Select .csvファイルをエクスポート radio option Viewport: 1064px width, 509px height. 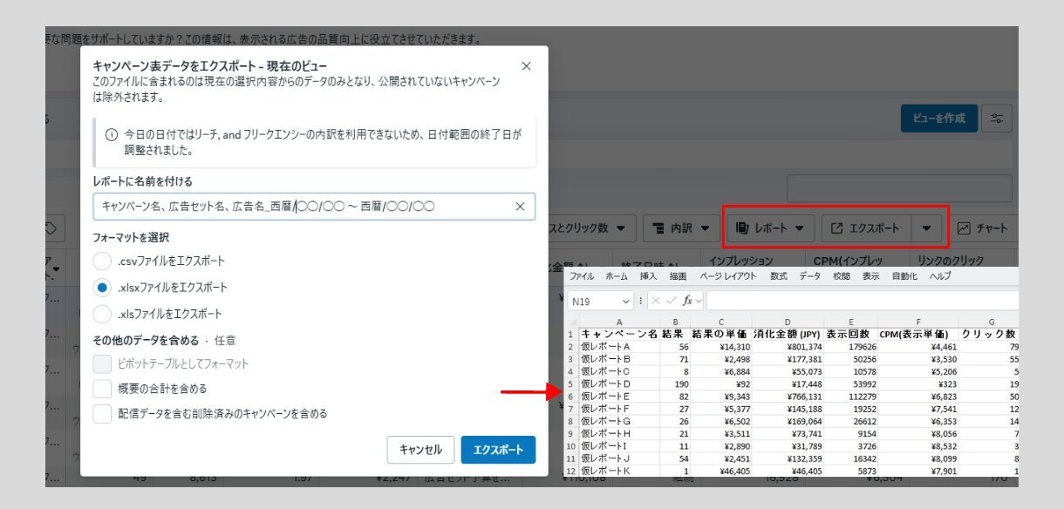click(103, 261)
